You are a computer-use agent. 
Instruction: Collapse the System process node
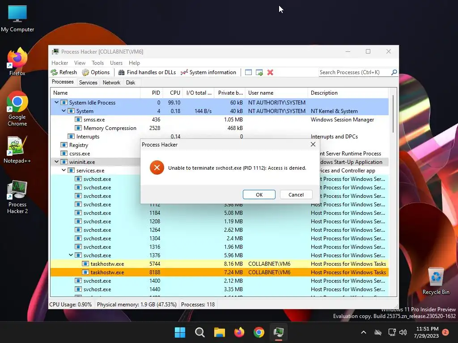point(64,111)
